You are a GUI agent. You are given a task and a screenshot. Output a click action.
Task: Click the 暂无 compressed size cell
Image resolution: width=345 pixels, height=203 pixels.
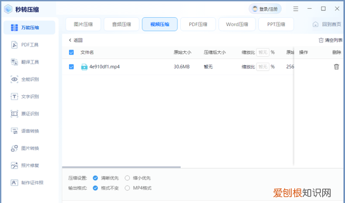[208, 67]
